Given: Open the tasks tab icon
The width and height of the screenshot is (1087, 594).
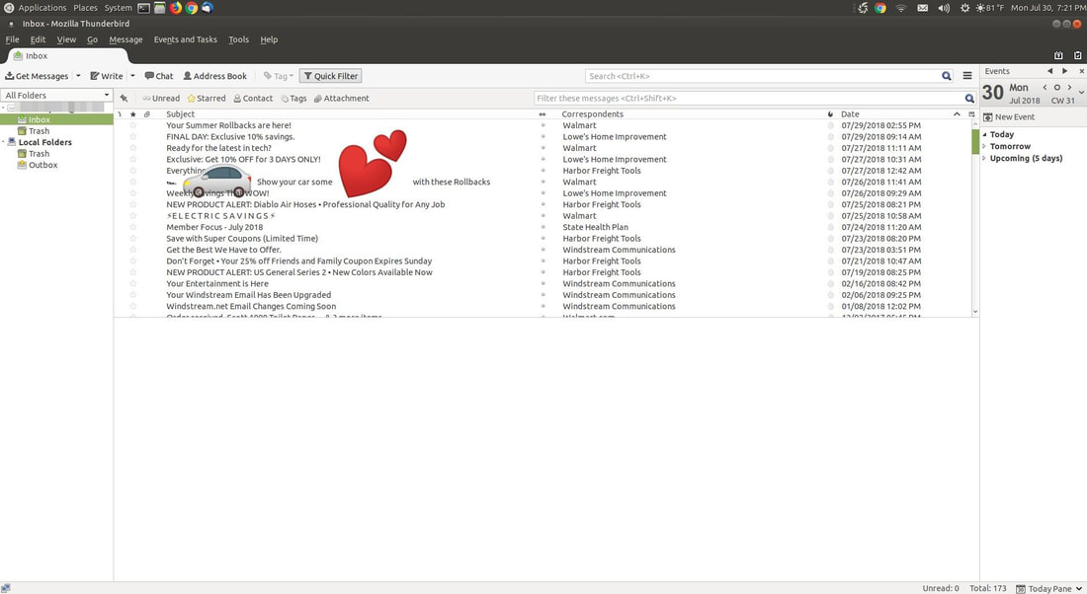Looking at the screenshot, I should tap(1075, 56).
